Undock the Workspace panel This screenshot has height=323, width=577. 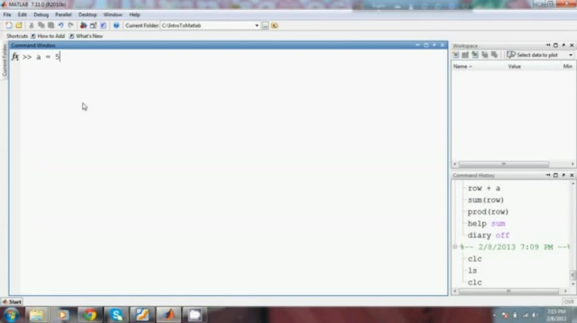coord(564,45)
